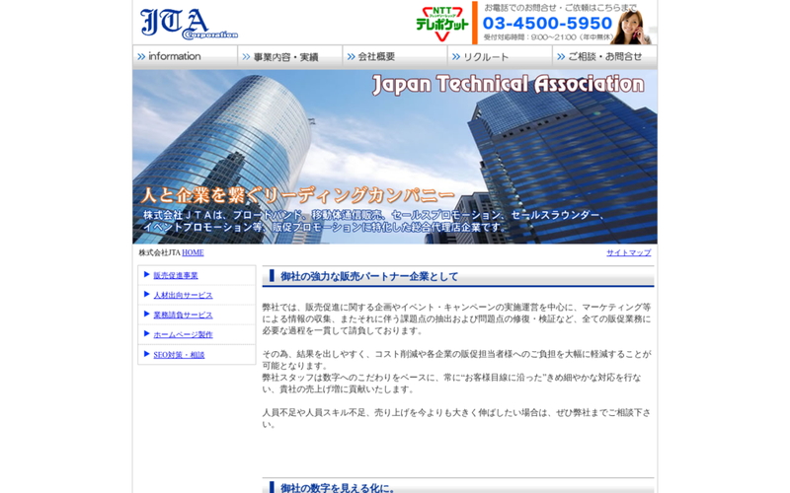Go to 会社概要 in navigation bar
This screenshot has height=493, width=790.
[x=394, y=57]
